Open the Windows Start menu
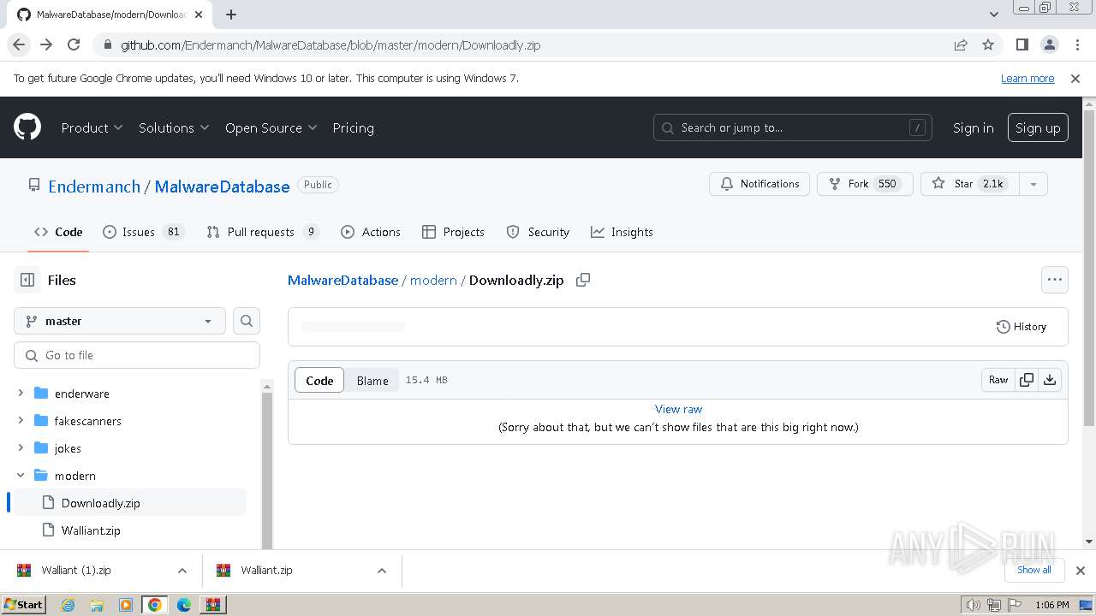This screenshot has height=616, width=1096. [24, 605]
